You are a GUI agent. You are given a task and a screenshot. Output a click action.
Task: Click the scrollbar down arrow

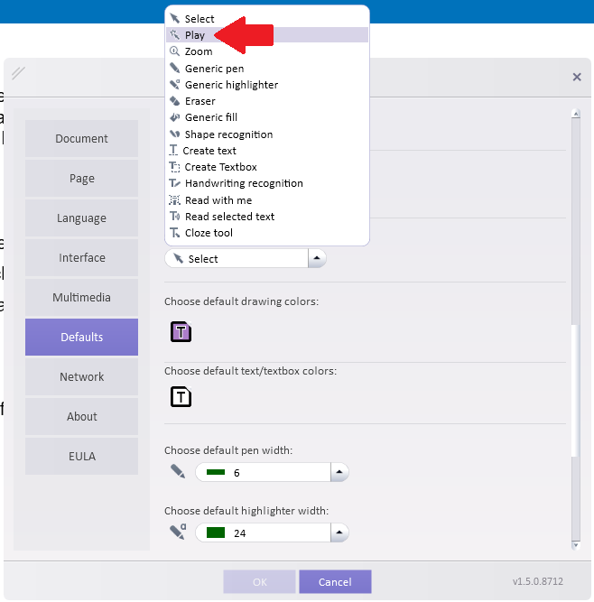tap(576, 544)
